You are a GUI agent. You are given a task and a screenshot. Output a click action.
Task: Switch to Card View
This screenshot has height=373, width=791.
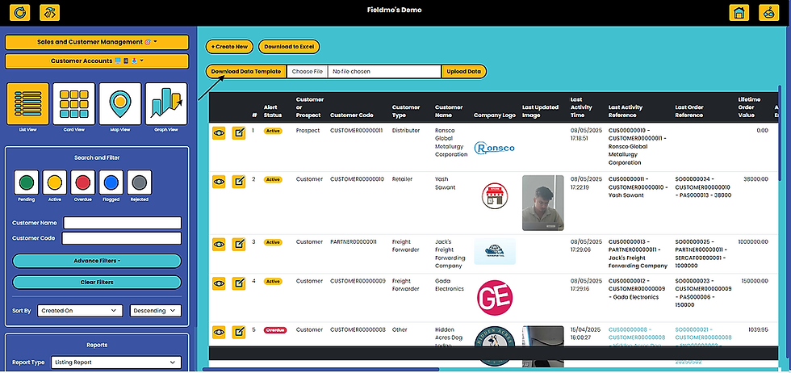pyautogui.click(x=73, y=104)
